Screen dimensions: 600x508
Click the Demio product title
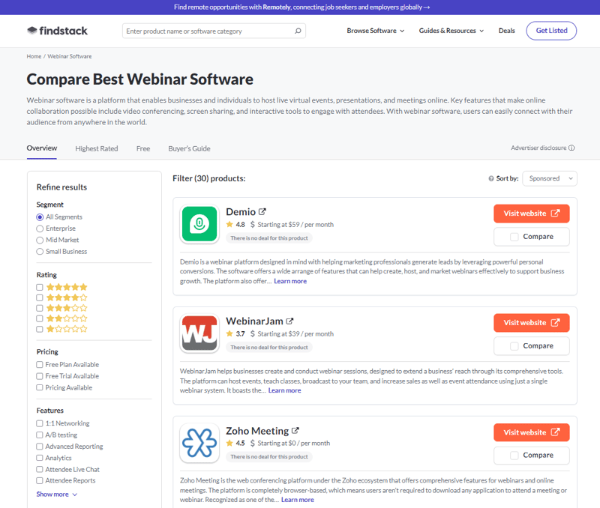241,212
